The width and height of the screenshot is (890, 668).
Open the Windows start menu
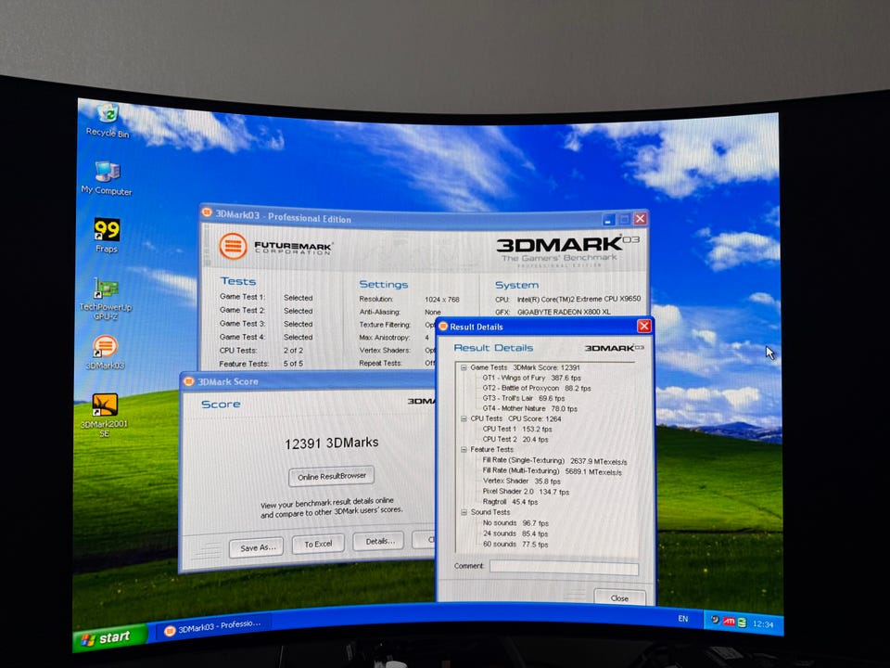(x=109, y=638)
